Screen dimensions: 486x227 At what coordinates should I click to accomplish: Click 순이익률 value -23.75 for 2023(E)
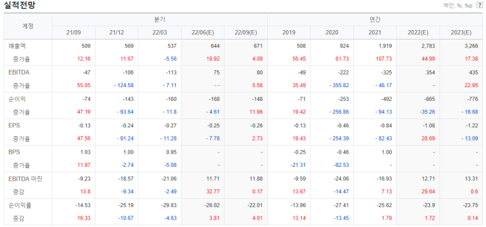click(471, 205)
